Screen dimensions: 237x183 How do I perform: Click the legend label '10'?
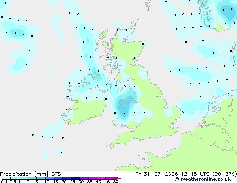click(x=47, y=182)
